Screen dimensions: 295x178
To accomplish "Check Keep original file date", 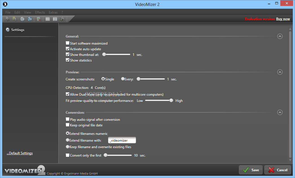I will 67,125.
